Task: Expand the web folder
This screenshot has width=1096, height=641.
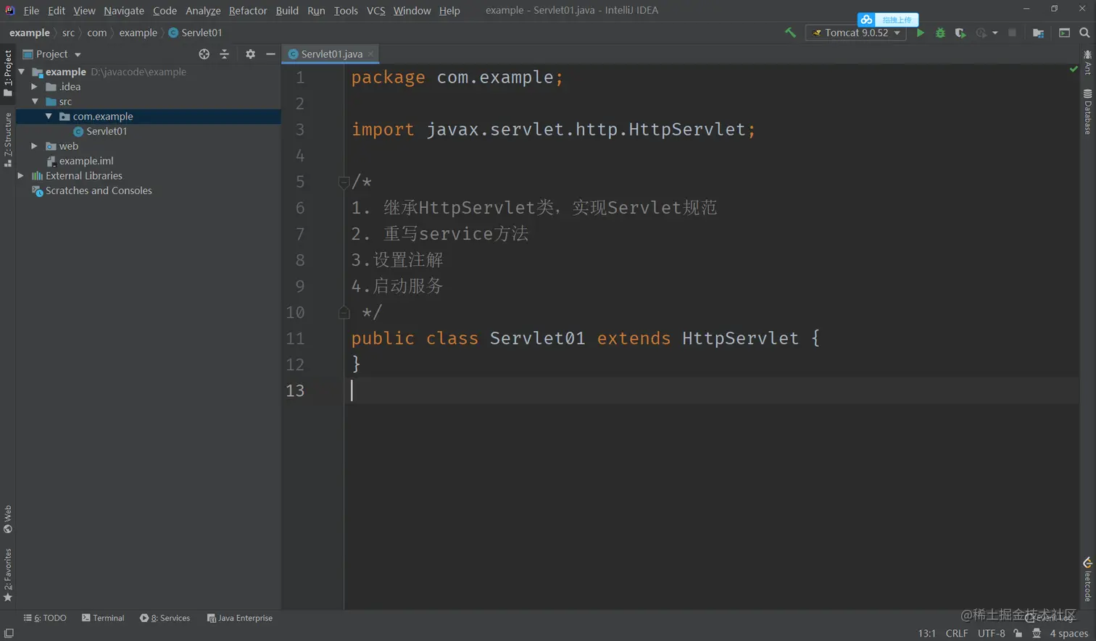Action: point(34,146)
